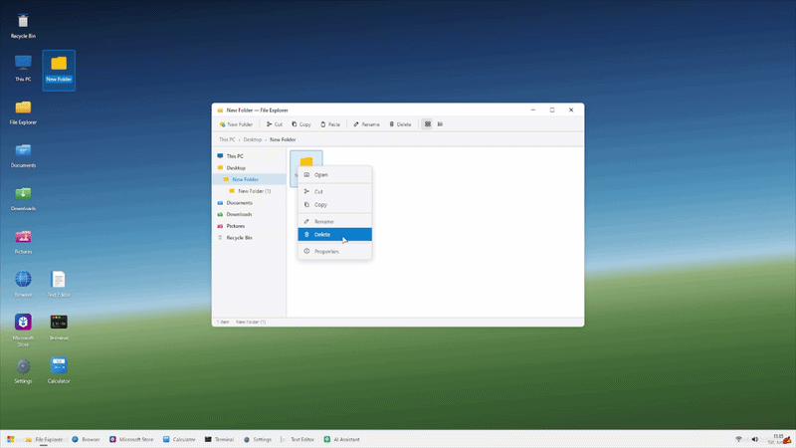Select Downloads in the sidebar

(249, 214)
